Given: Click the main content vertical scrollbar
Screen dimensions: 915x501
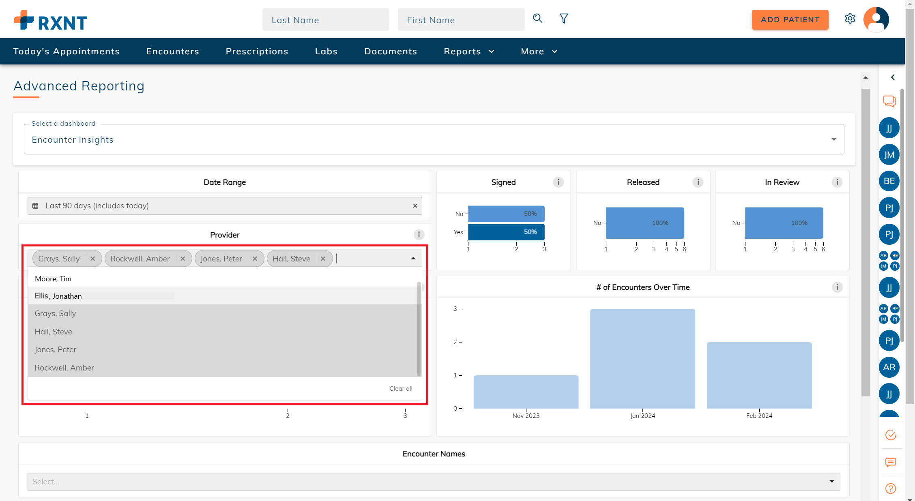Looking at the screenshot, I should (866, 242).
